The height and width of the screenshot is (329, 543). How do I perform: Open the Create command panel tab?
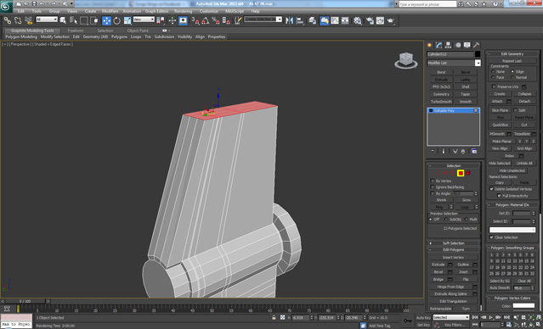point(430,45)
